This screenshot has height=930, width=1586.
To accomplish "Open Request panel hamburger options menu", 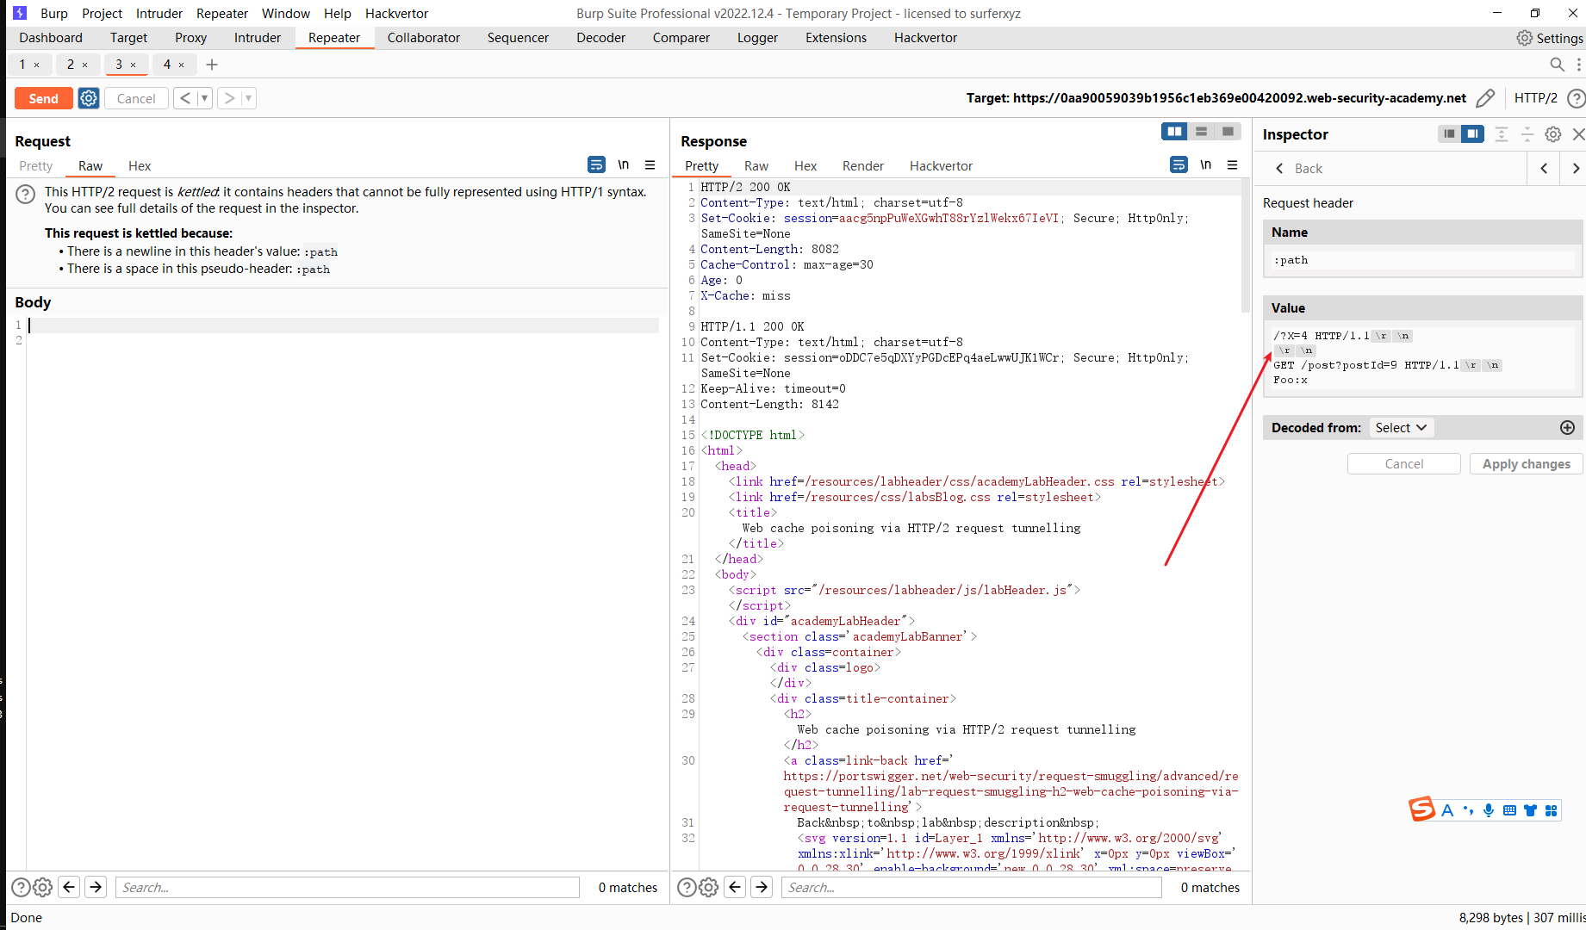I will pos(650,164).
